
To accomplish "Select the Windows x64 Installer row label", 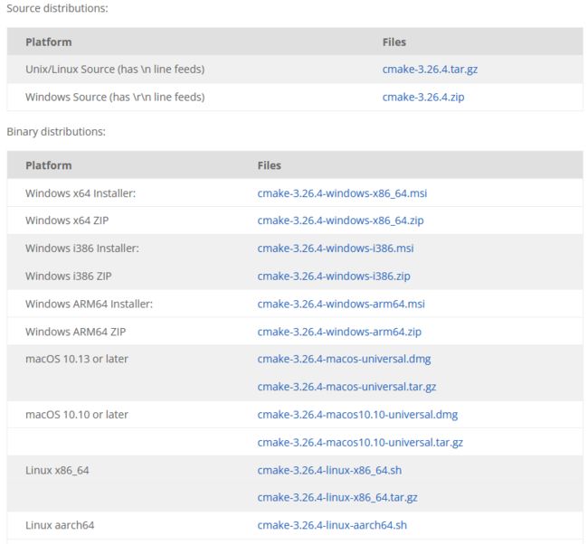I will 81,193.
